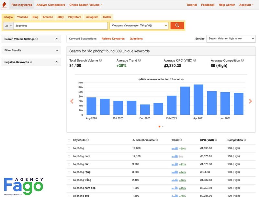The image size is (259, 197).
Task: Go to Analyze Competitors page
Action: 51,5
